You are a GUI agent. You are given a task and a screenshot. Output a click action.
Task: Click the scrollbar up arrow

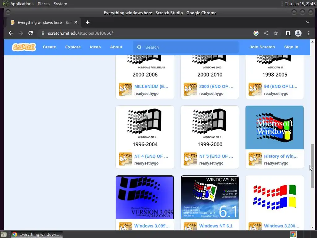point(313,42)
